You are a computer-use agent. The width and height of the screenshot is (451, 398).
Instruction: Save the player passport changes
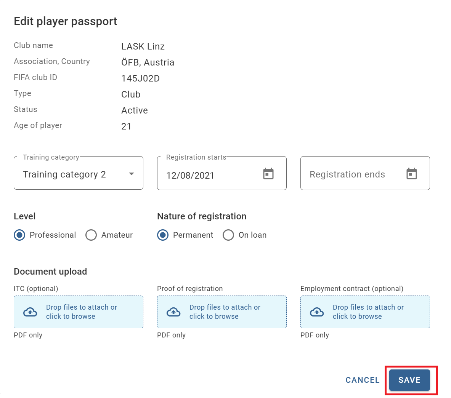coord(409,380)
